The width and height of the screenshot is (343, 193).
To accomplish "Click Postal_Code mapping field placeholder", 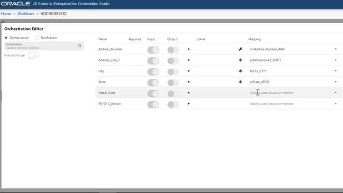I will pyautogui.click(x=272, y=93).
